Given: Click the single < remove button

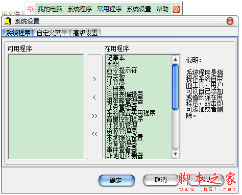Looking at the screenshot, I should 94,97.
